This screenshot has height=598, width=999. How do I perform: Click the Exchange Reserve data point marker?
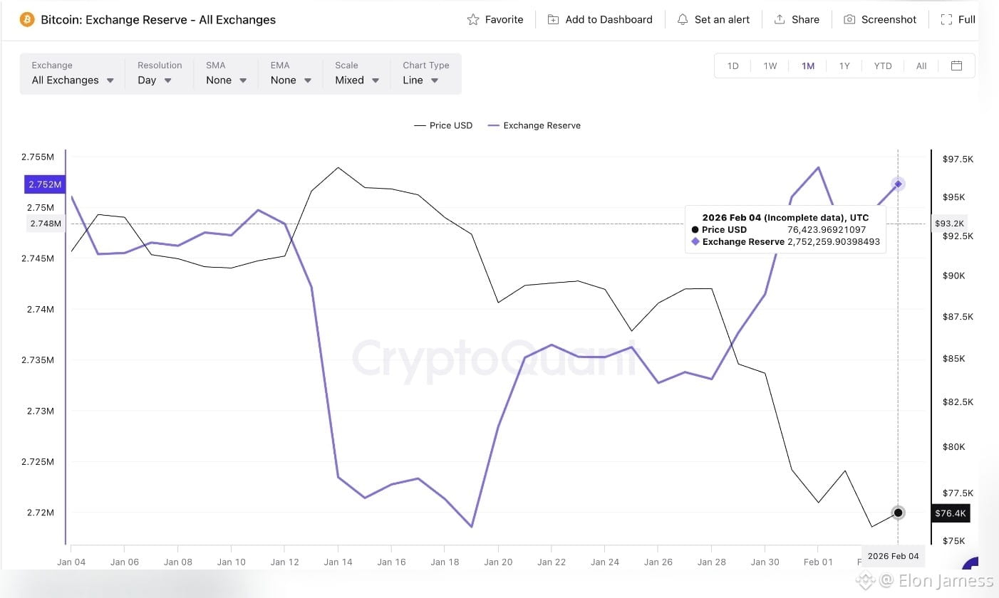coord(898,184)
